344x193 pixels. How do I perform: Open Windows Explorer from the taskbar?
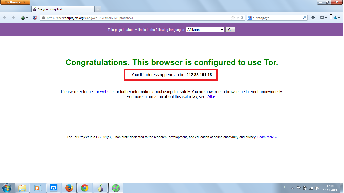(22, 188)
